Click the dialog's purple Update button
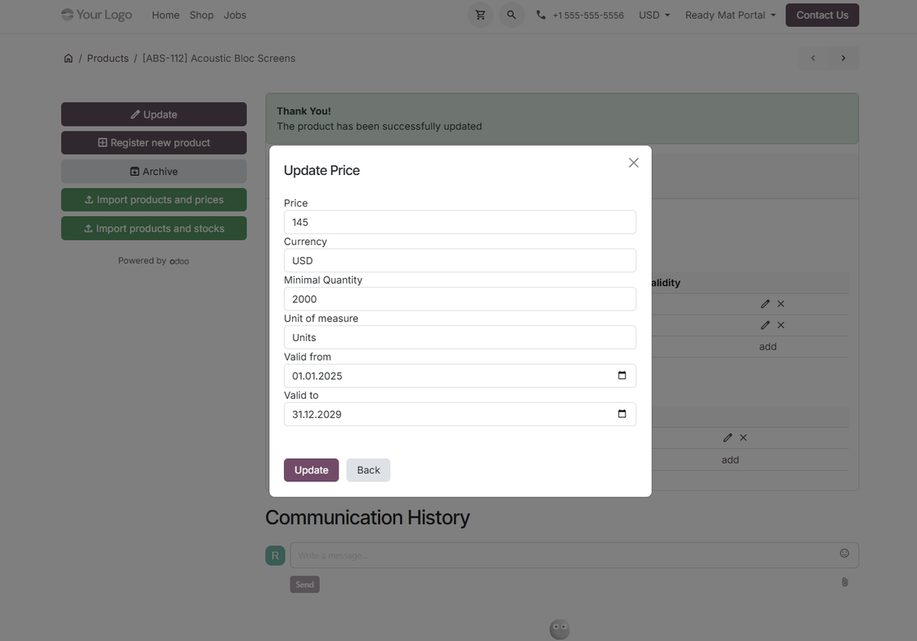Screen dimensions: 917x641 coord(311,470)
